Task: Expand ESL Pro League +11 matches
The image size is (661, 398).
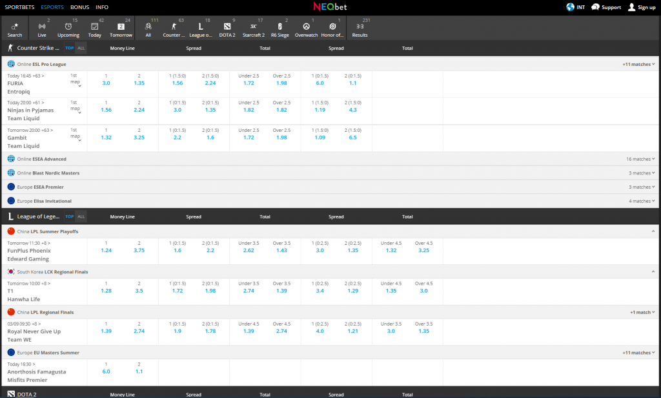Action: pos(638,64)
